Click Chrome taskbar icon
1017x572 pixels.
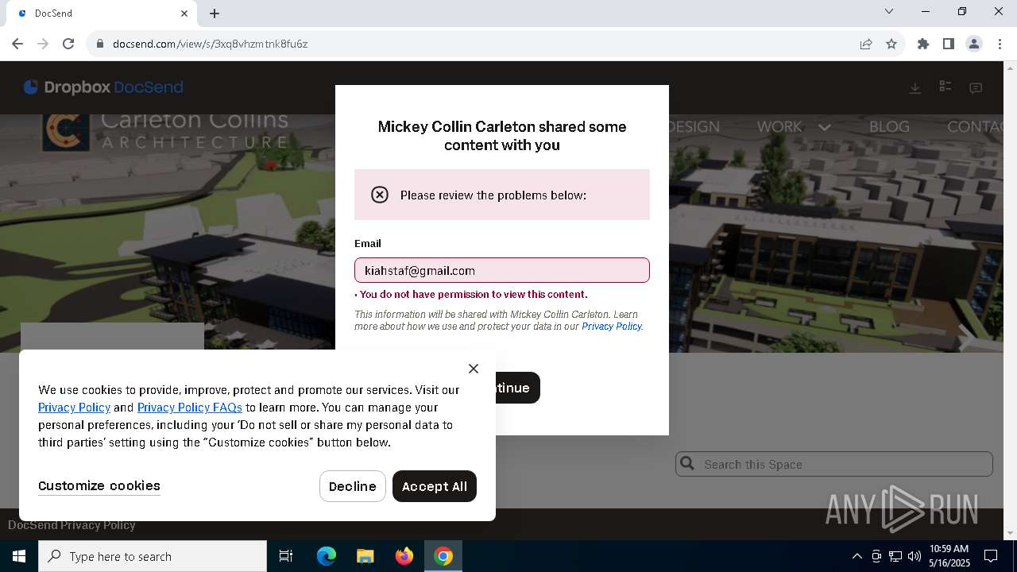443,556
